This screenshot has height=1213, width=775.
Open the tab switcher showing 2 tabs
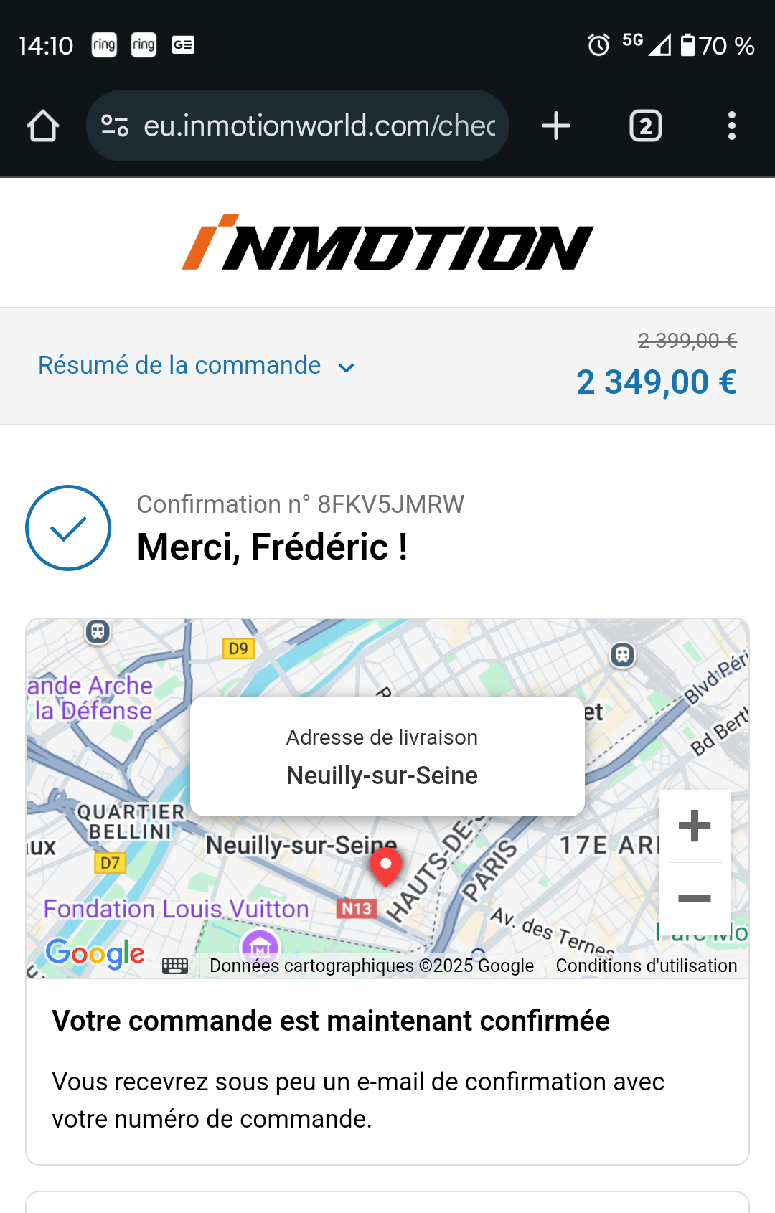point(645,126)
